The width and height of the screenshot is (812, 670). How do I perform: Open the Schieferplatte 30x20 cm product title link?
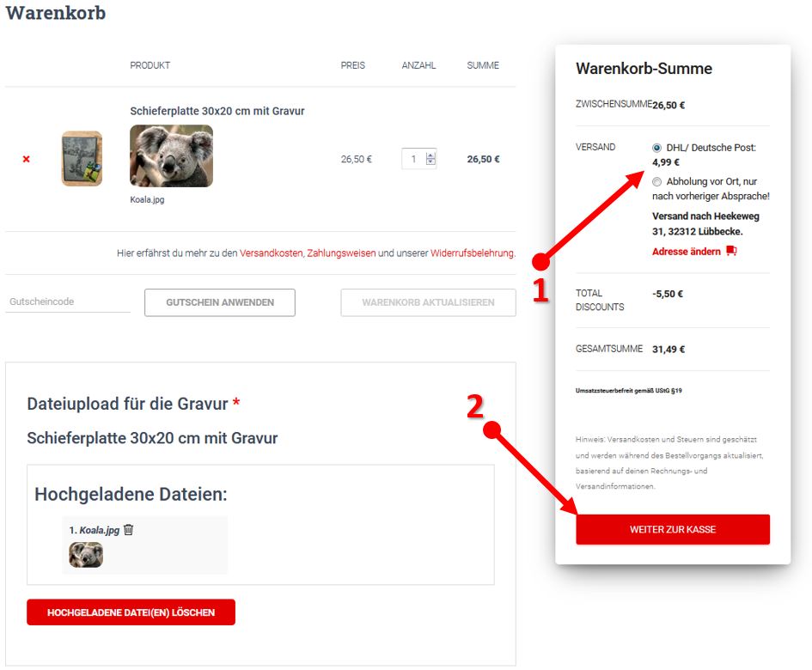(217, 111)
